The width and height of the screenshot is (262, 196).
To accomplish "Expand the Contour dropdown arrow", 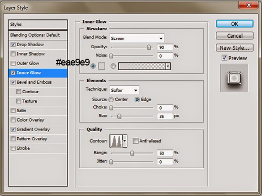I will pyautogui.click(x=125, y=141).
